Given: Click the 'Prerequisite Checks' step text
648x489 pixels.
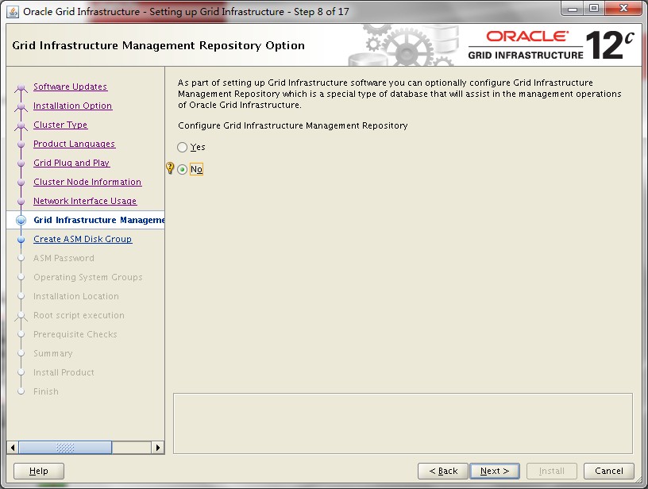Looking at the screenshot, I should click(x=75, y=334).
